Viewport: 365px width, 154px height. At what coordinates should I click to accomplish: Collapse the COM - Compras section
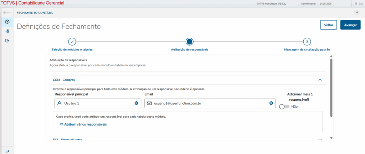(x=320, y=80)
